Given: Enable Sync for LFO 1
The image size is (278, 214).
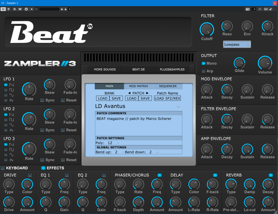Looking at the screenshot, I should click(42, 100).
